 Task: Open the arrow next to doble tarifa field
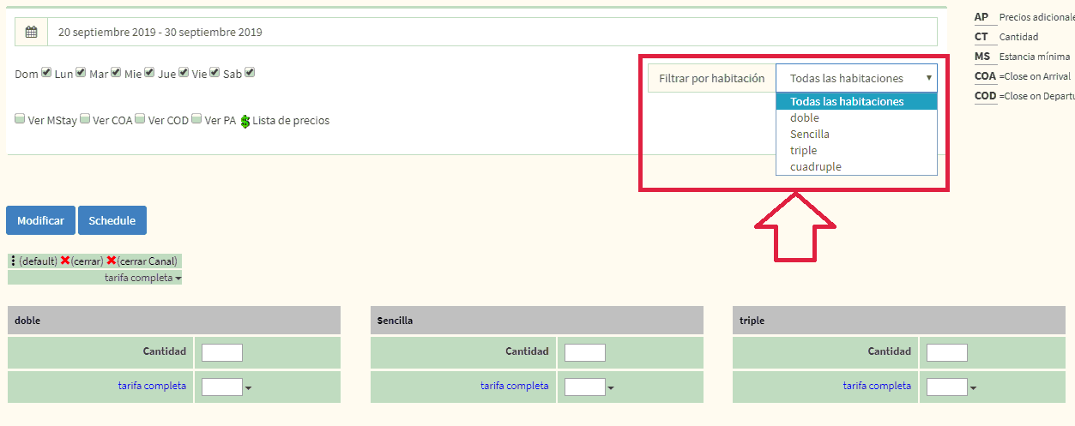pos(249,388)
